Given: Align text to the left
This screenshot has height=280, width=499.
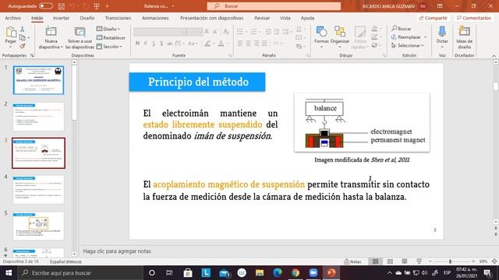Looking at the screenshot, I should point(240,44).
